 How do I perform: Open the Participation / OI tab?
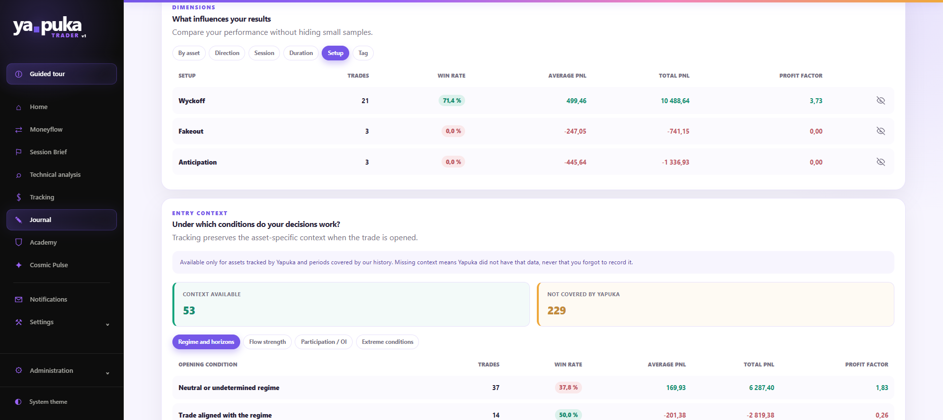click(x=324, y=342)
